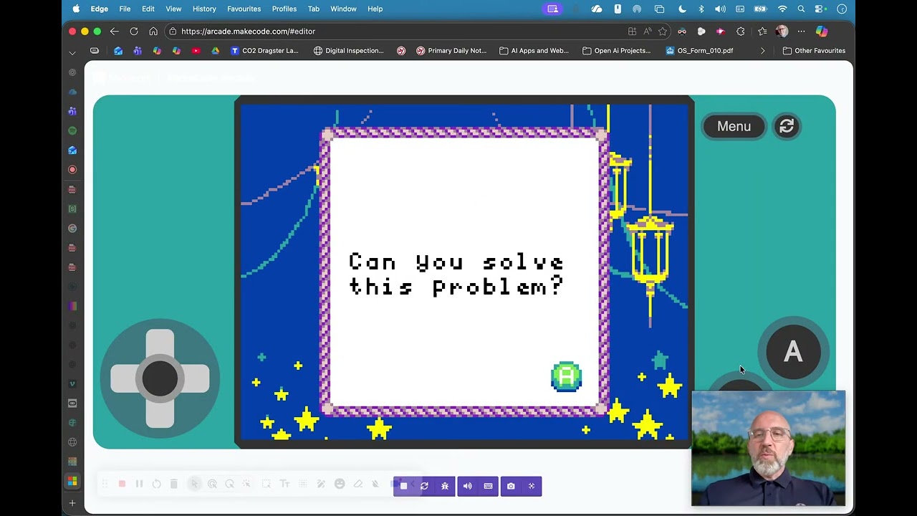Open macOS volume control in menu bar

[720, 9]
